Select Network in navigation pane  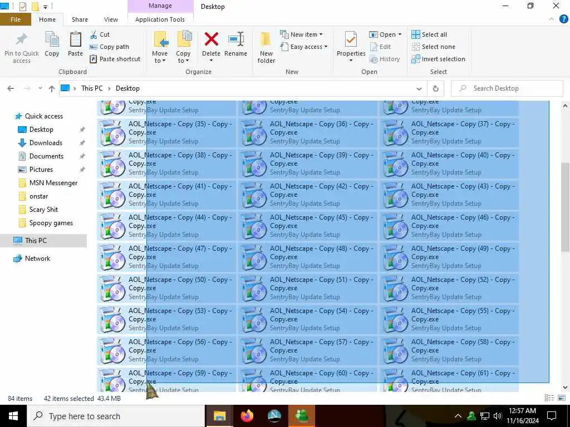37,259
